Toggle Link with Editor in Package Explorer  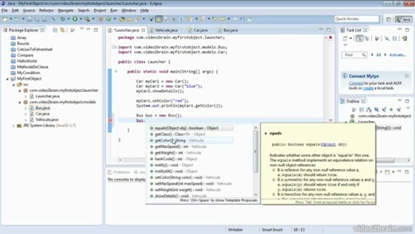62,30
